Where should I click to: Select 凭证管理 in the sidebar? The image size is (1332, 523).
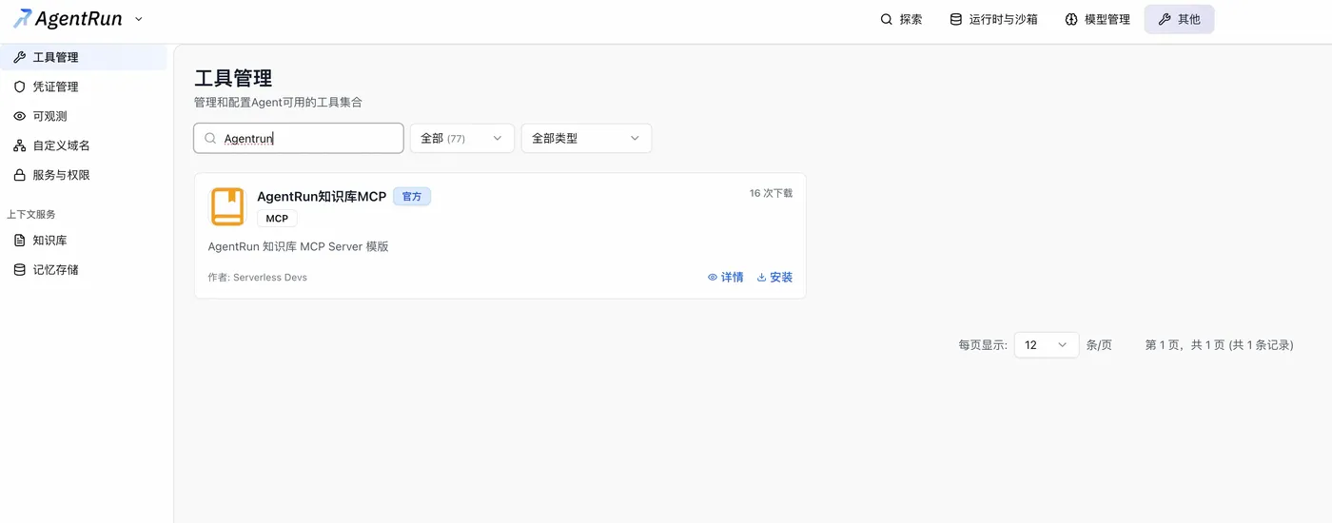pos(84,87)
